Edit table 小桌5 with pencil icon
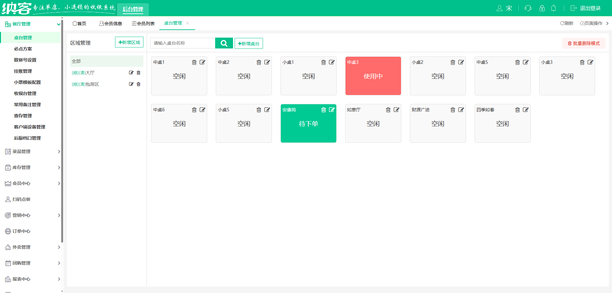This screenshot has width=612, height=293. click(267, 110)
